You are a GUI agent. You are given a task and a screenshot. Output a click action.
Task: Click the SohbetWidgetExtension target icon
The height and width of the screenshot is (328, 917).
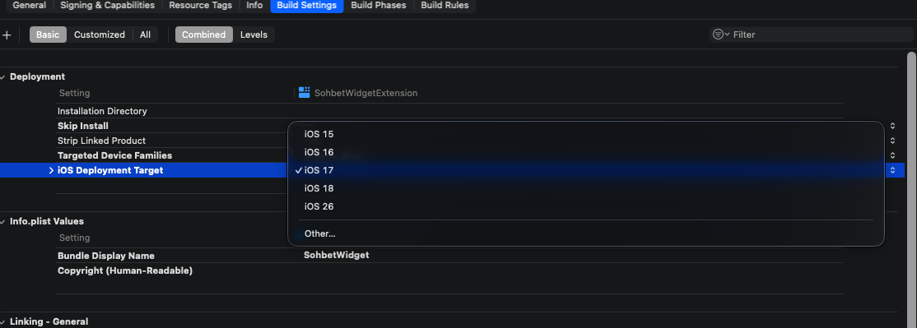(304, 92)
